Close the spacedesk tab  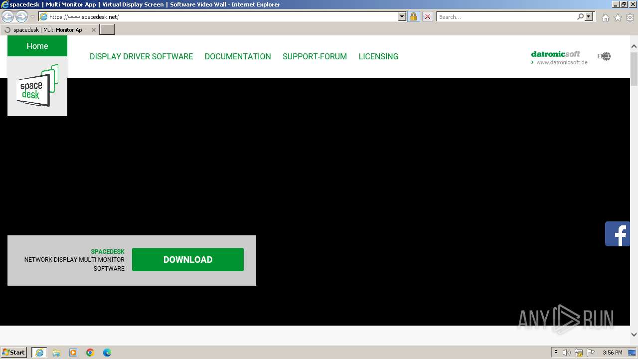[x=93, y=30]
